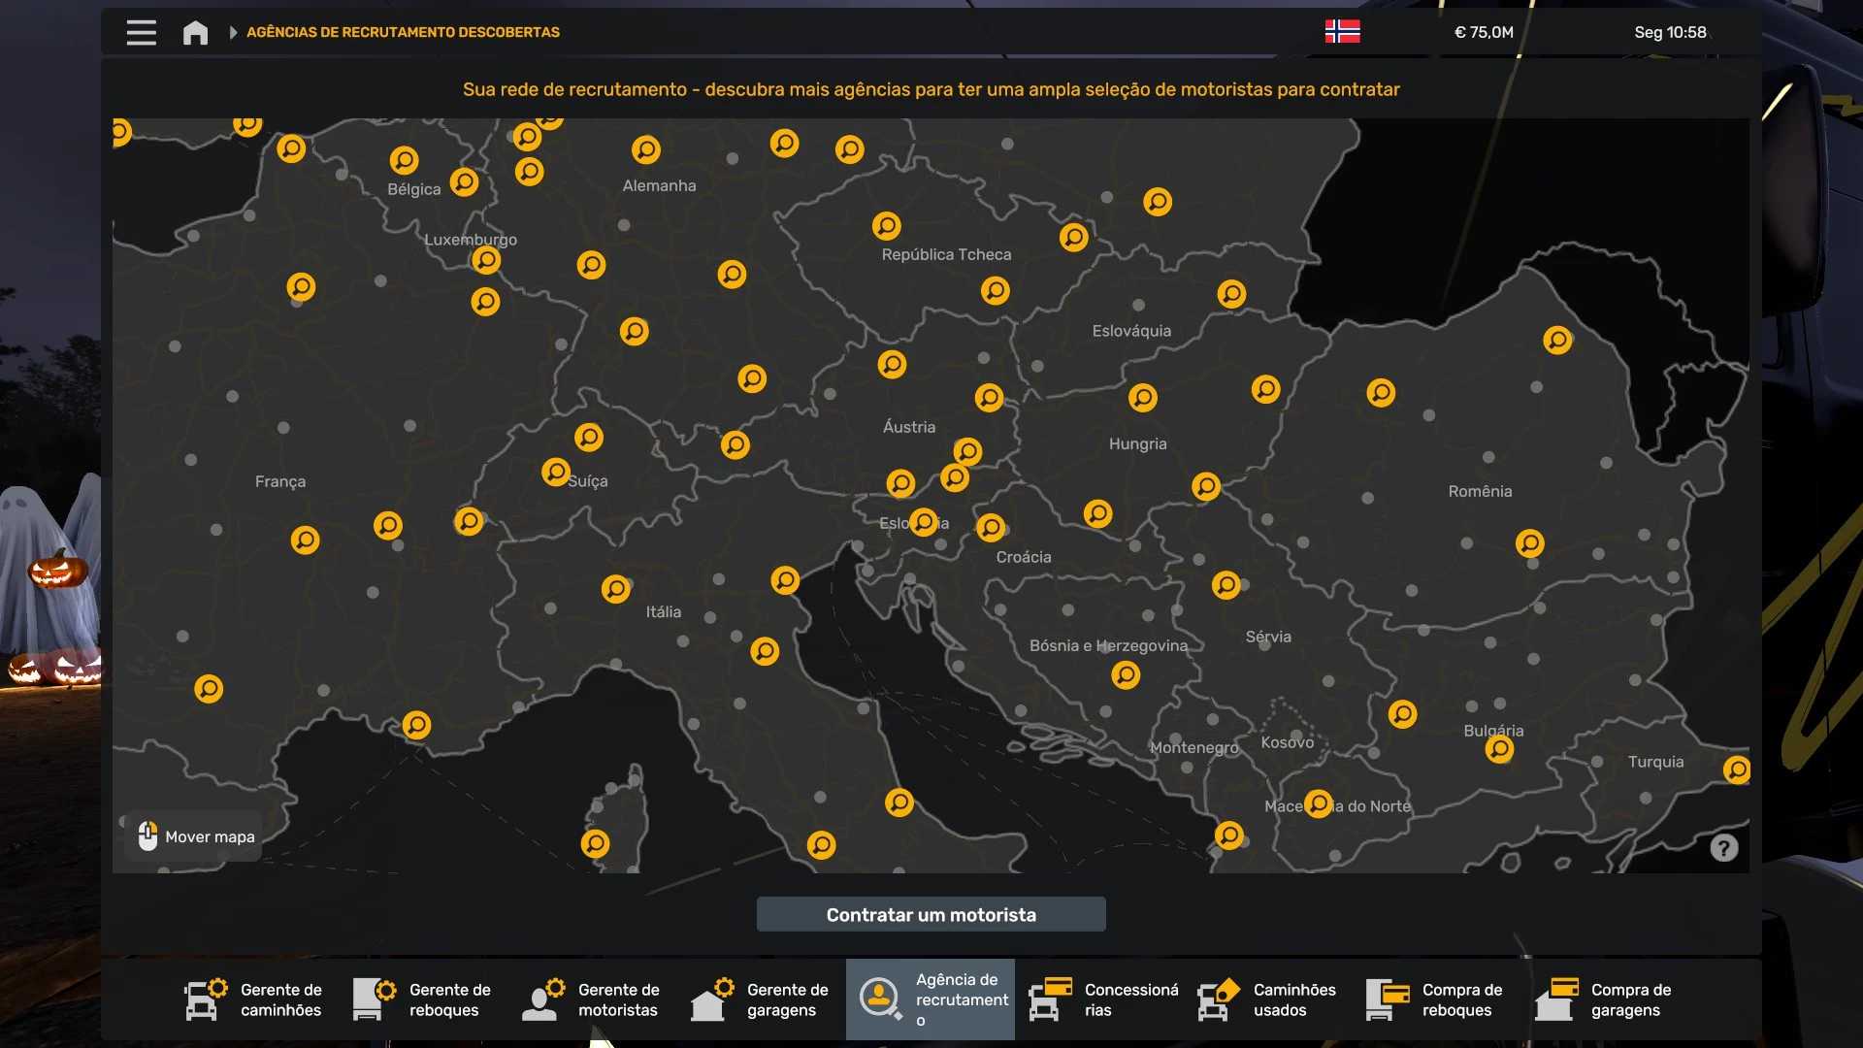Open the help question mark icon
This screenshot has width=1863, height=1048.
pos(1723,848)
